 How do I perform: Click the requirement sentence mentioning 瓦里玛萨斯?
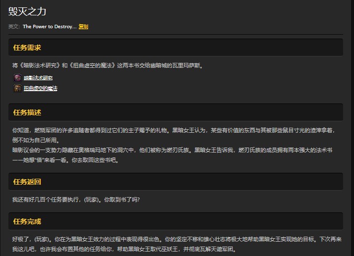pyautogui.click(x=107, y=65)
